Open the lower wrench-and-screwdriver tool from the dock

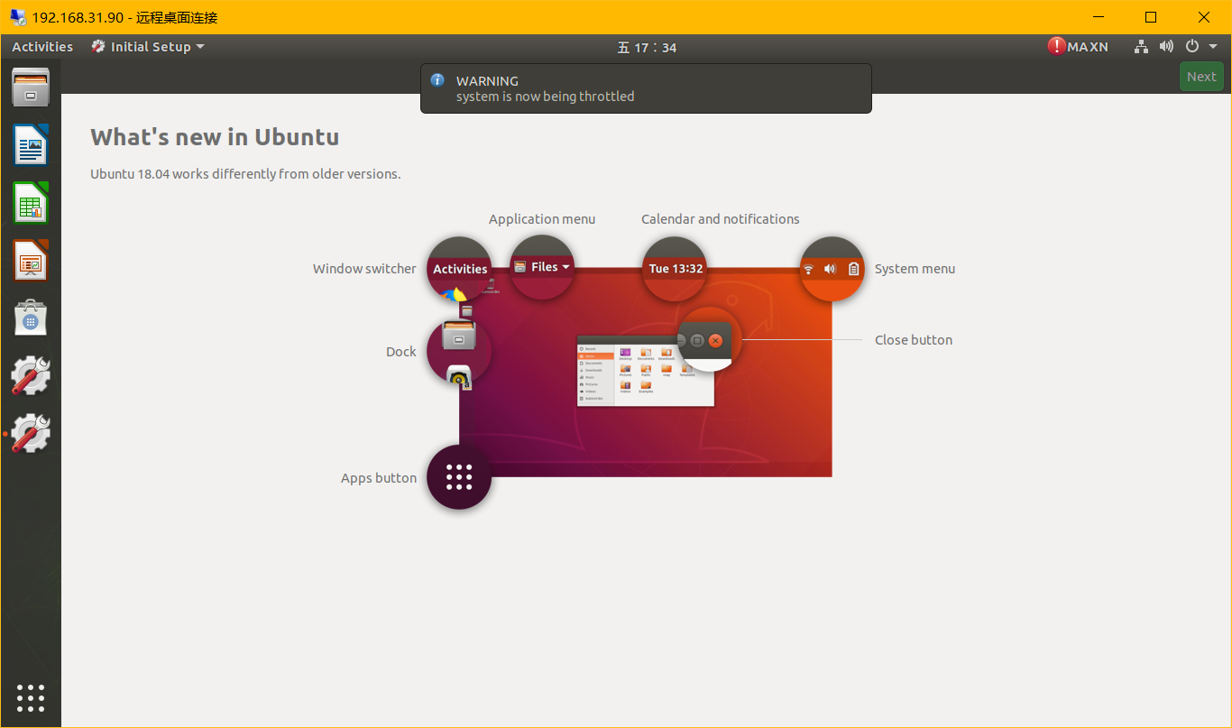30,433
